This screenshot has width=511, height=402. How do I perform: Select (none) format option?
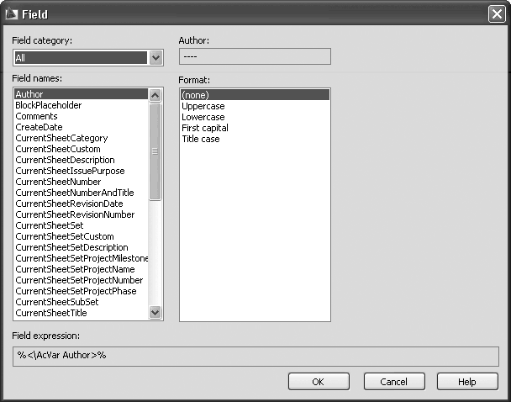pos(195,95)
